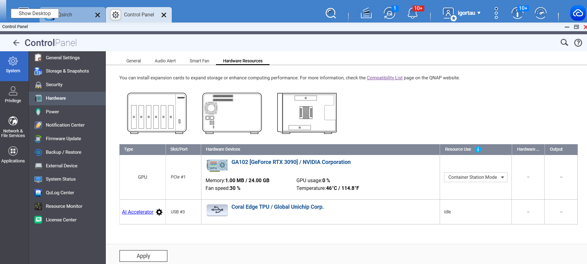Open the Privilege category
The width and height of the screenshot is (587, 264).
pos(13,95)
